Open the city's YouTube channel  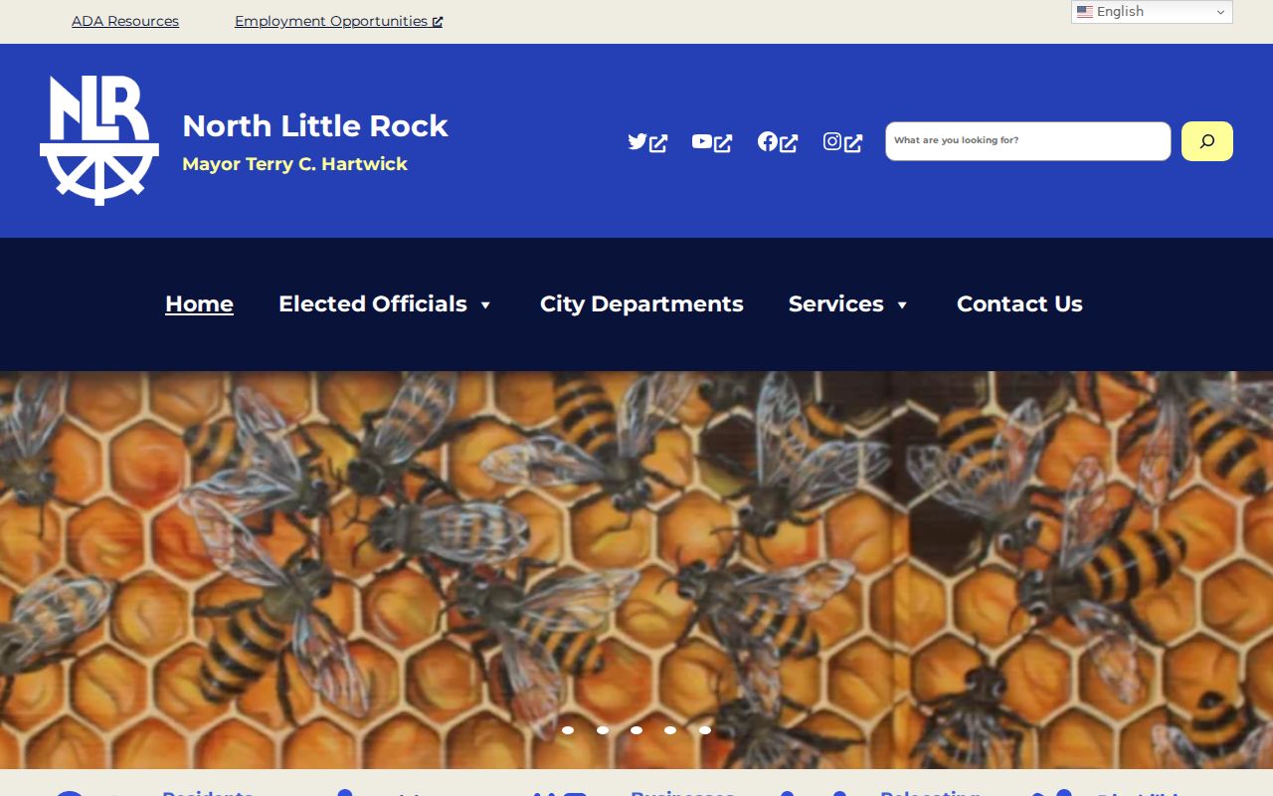click(712, 142)
